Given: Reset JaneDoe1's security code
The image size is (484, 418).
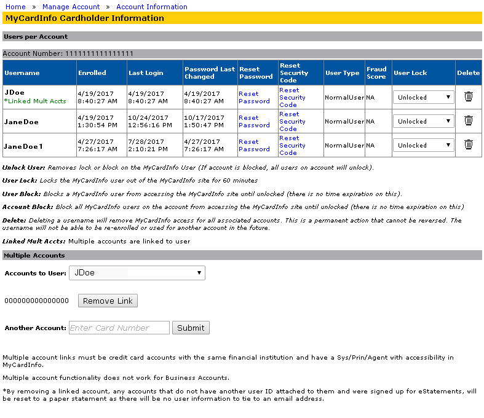Looking at the screenshot, I should click(292, 145).
